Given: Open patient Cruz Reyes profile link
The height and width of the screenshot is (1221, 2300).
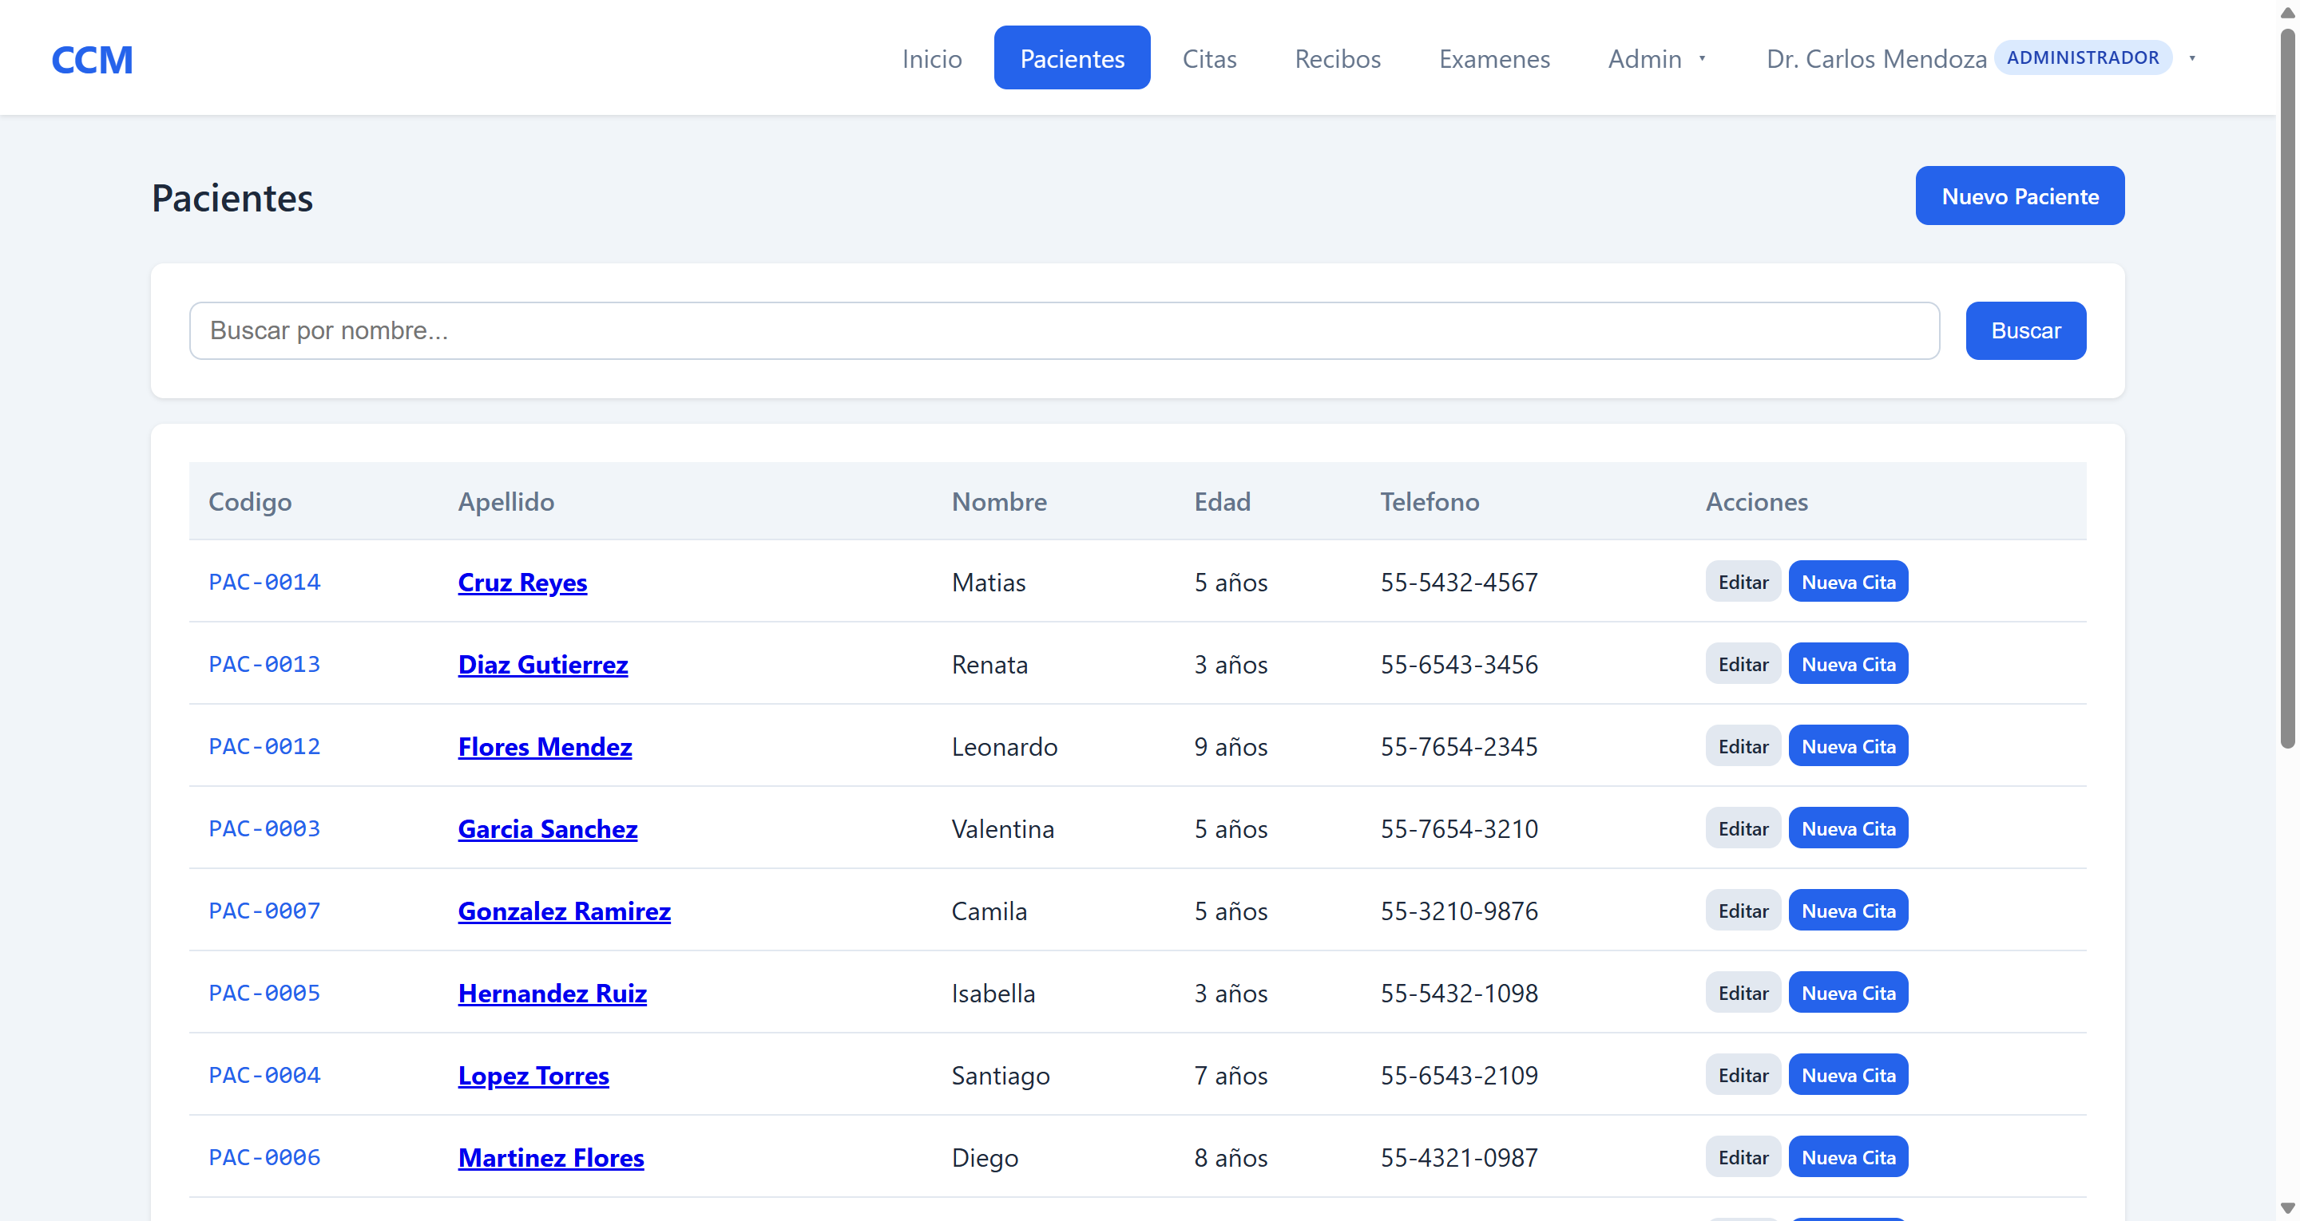Looking at the screenshot, I should click(x=522, y=583).
